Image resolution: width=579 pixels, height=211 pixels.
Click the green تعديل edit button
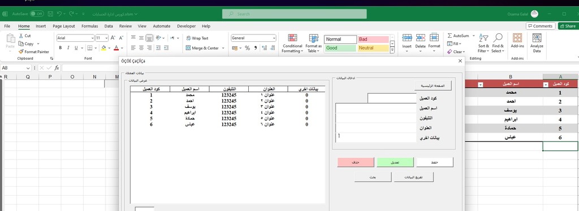[x=395, y=162]
